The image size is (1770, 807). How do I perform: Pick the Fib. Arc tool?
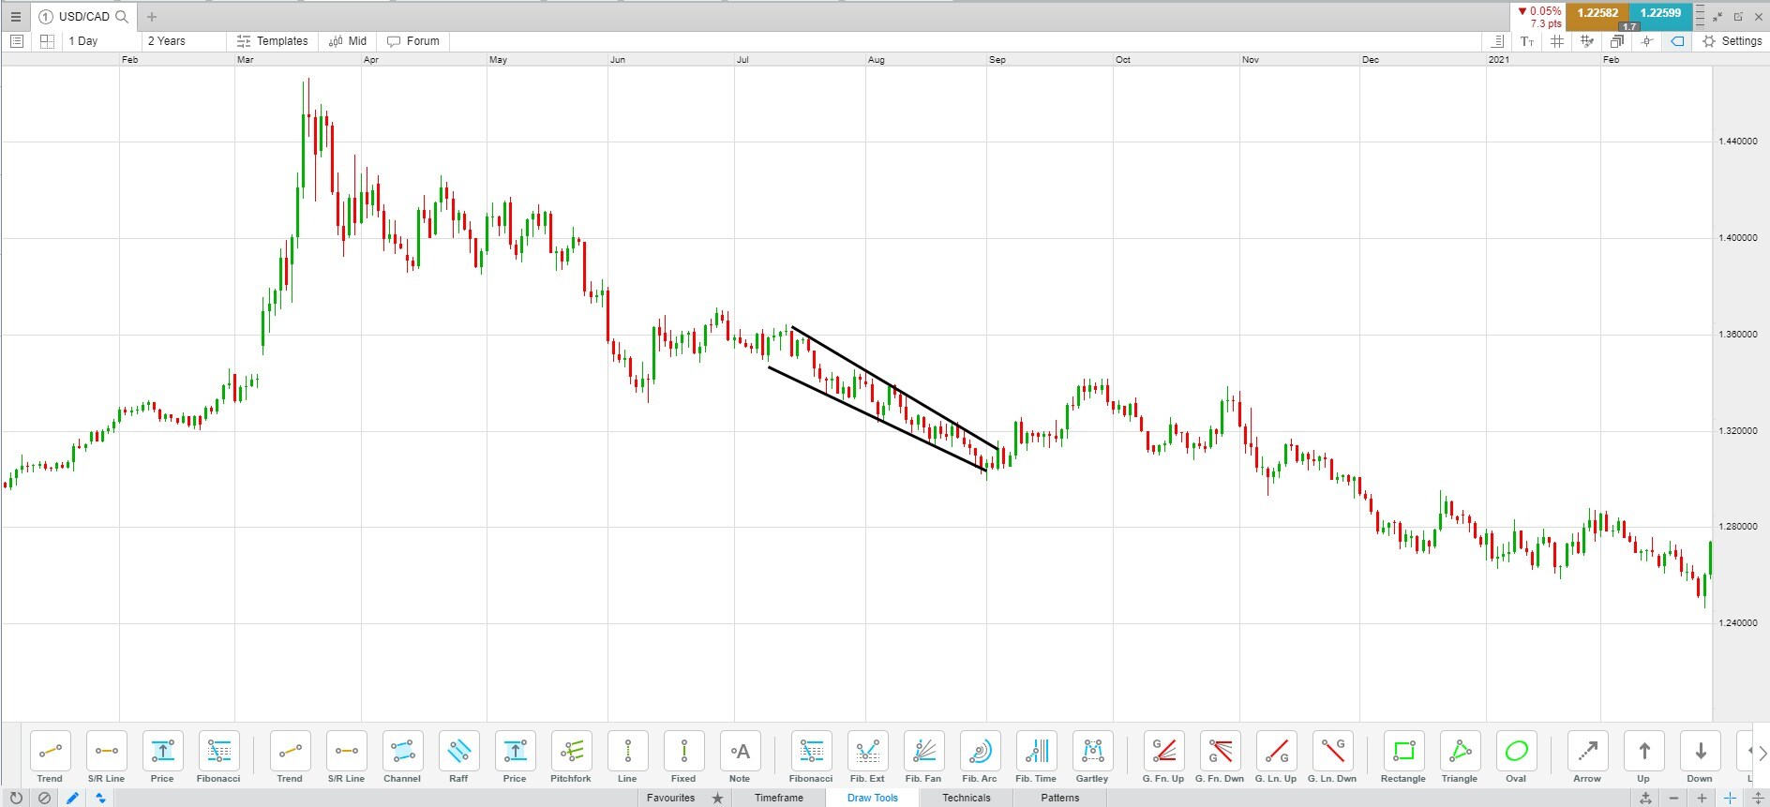(980, 757)
